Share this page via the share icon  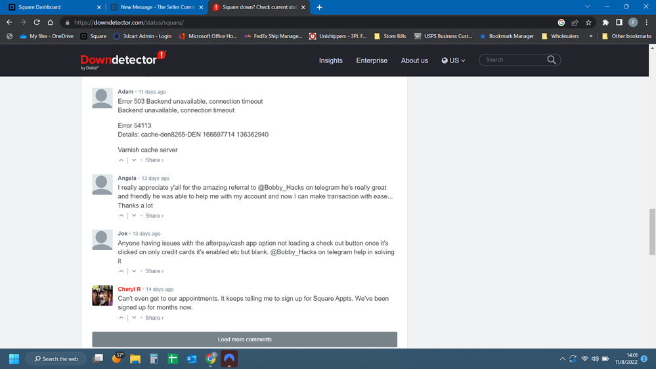point(575,22)
